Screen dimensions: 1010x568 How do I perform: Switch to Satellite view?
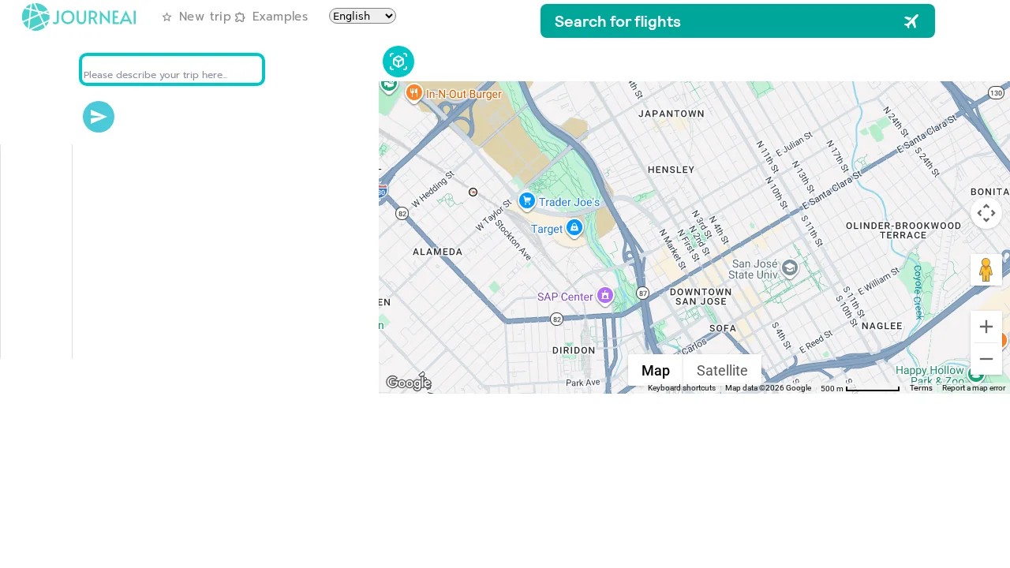pyautogui.click(x=722, y=370)
